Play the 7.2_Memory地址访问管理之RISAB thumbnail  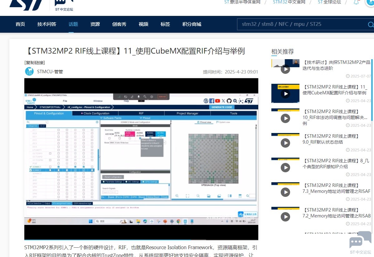pyautogui.click(x=285, y=217)
